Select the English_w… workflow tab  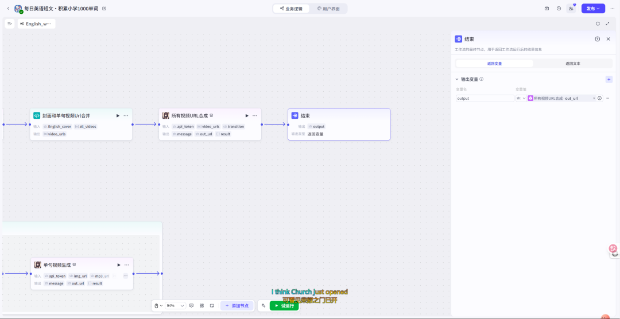pyautogui.click(x=36, y=24)
